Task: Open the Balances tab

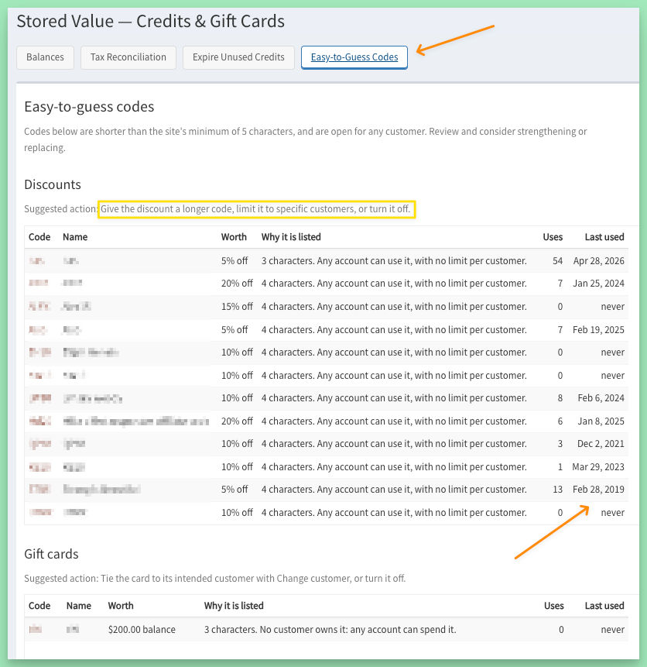Action: click(x=45, y=57)
